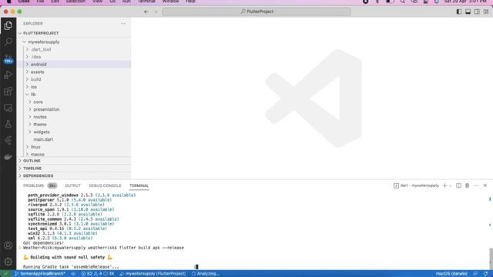Expand the ios folder
The width and height of the screenshot is (493, 277).
pos(74,87)
